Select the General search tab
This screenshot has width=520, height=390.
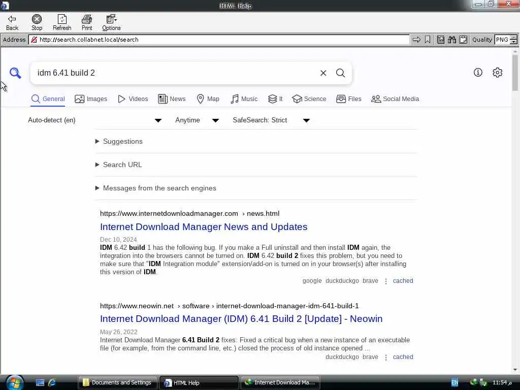pos(48,99)
